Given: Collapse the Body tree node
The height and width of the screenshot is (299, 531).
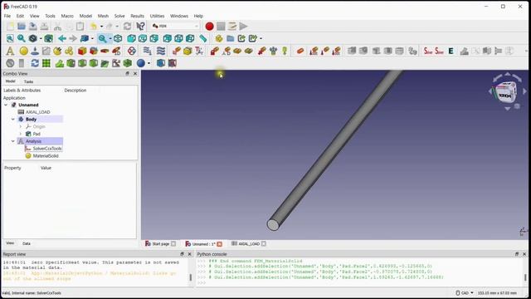Looking at the screenshot, I should point(13,120).
